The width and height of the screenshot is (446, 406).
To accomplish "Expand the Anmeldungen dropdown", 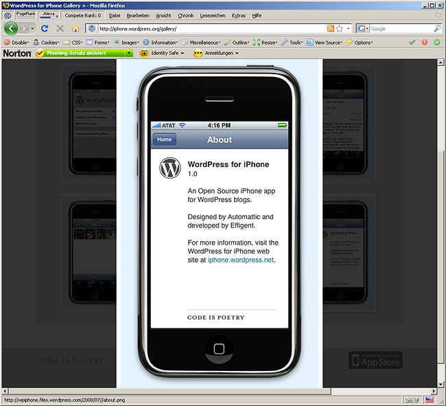I will (x=237, y=54).
